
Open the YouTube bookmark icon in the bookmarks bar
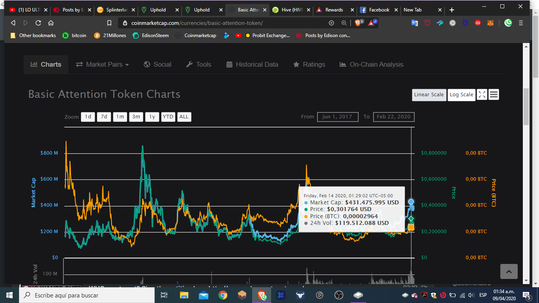coord(238,36)
